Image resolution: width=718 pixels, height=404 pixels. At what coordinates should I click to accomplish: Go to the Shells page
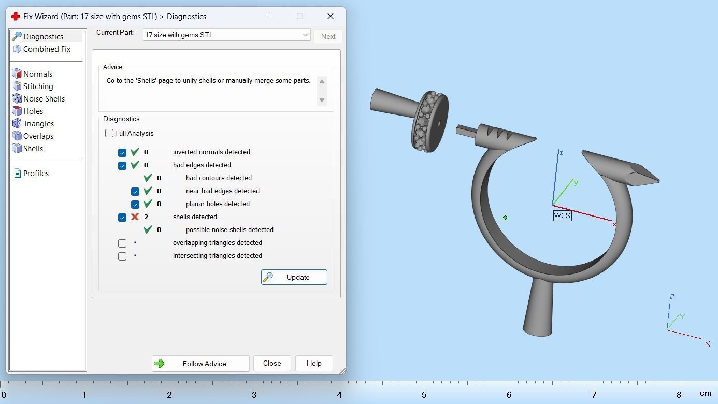coord(33,148)
